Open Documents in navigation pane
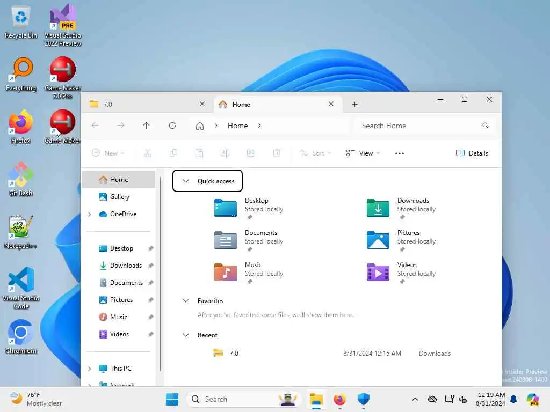Viewport: 550px width, 412px height. click(119, 283)
